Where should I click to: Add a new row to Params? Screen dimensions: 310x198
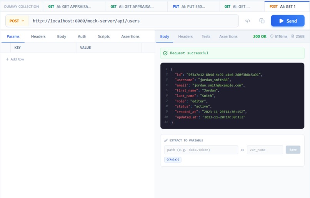tap(15, 59)
